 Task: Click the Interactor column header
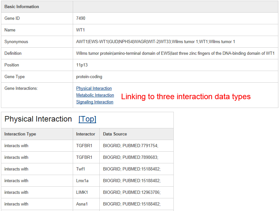86,134
